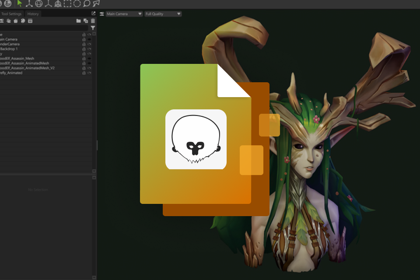This screenshot has width=420, height=280.
Task: Toggle visibility on the topmost scene row
Action: coord(89,35)
